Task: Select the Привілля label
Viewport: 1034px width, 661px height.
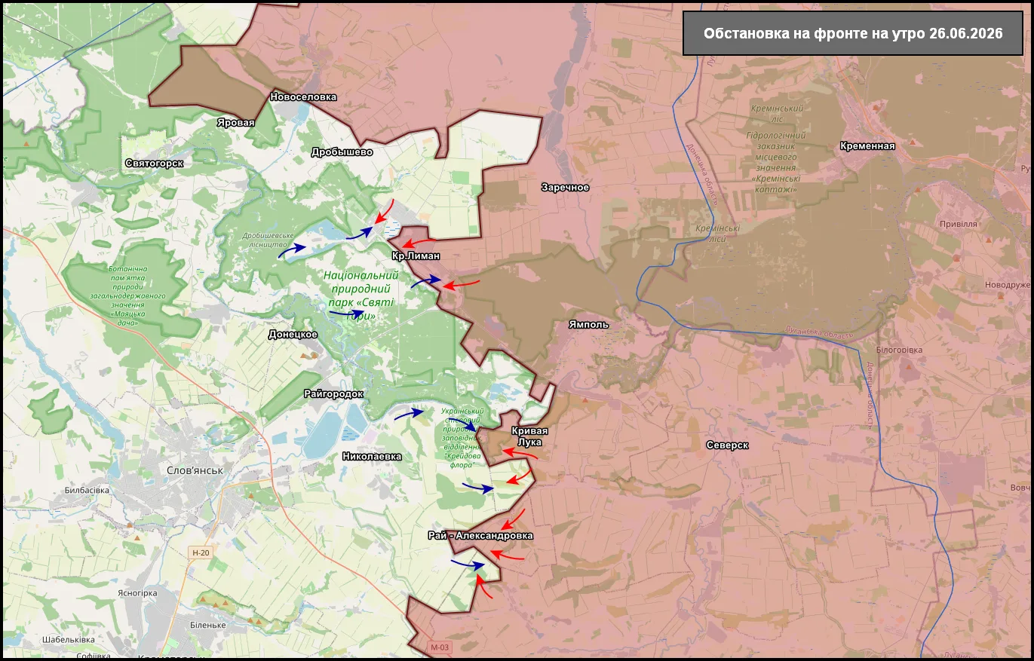Action: click(958, 224)
